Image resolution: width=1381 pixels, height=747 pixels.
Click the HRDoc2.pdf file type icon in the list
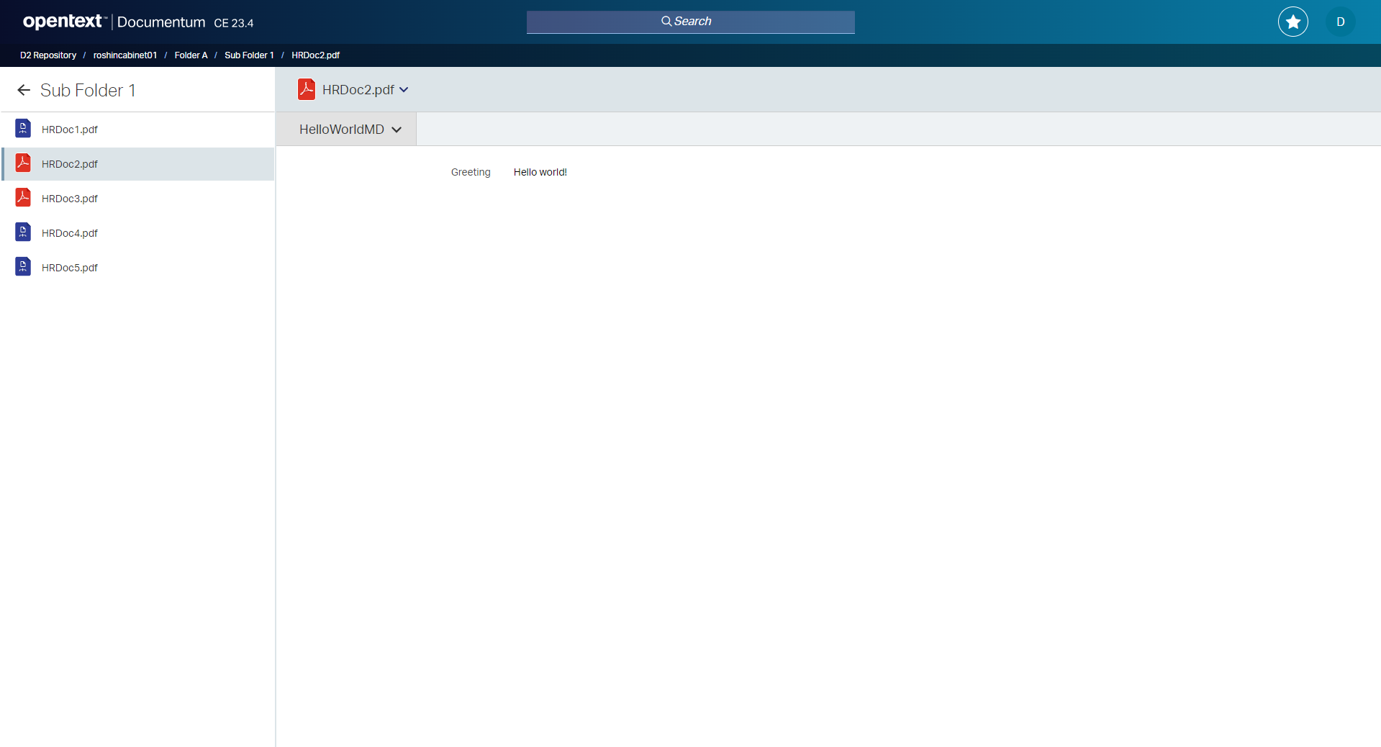tap(23, 163)
